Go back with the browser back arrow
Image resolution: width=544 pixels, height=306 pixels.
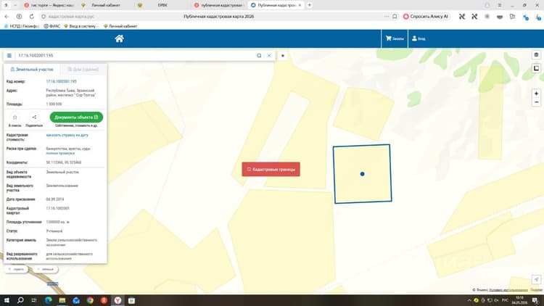(7, 16)
